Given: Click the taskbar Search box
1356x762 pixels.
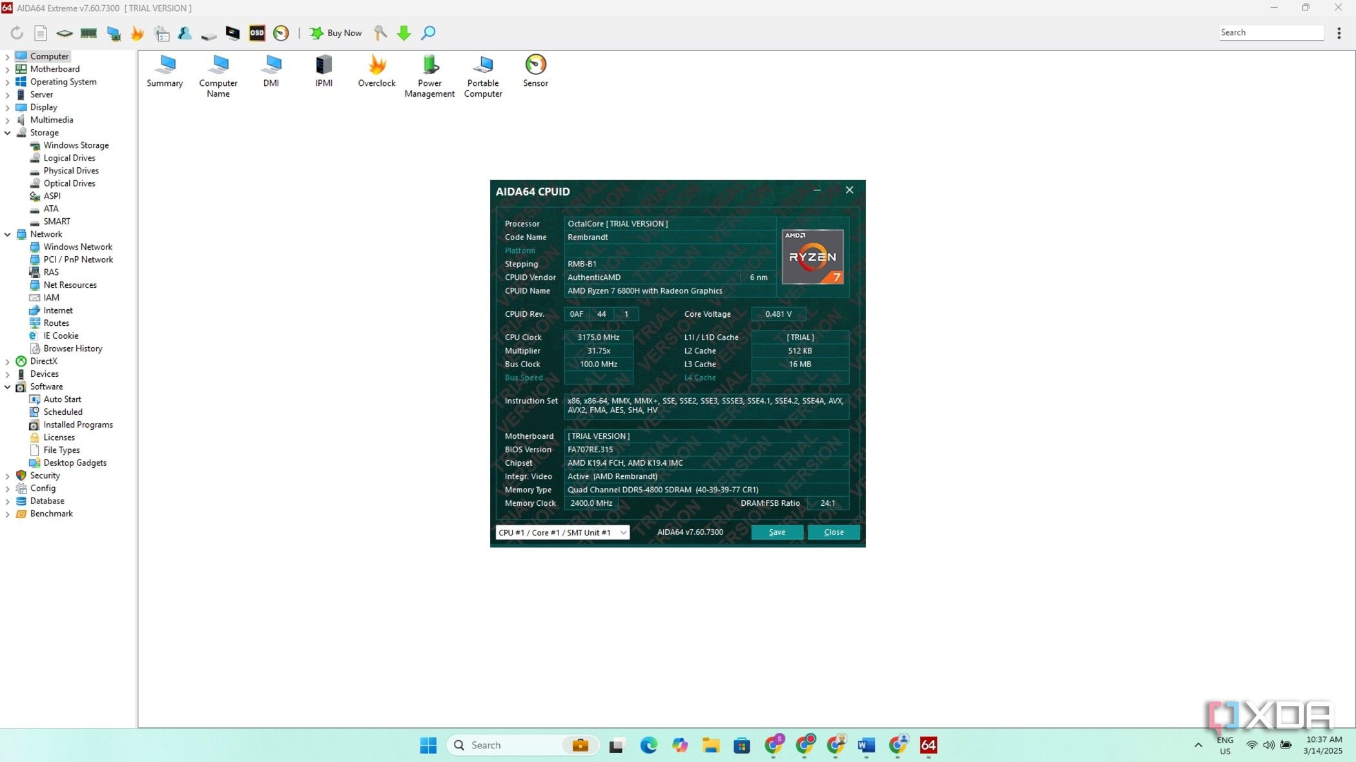Looking at the screenshot, I should point(522,745).
